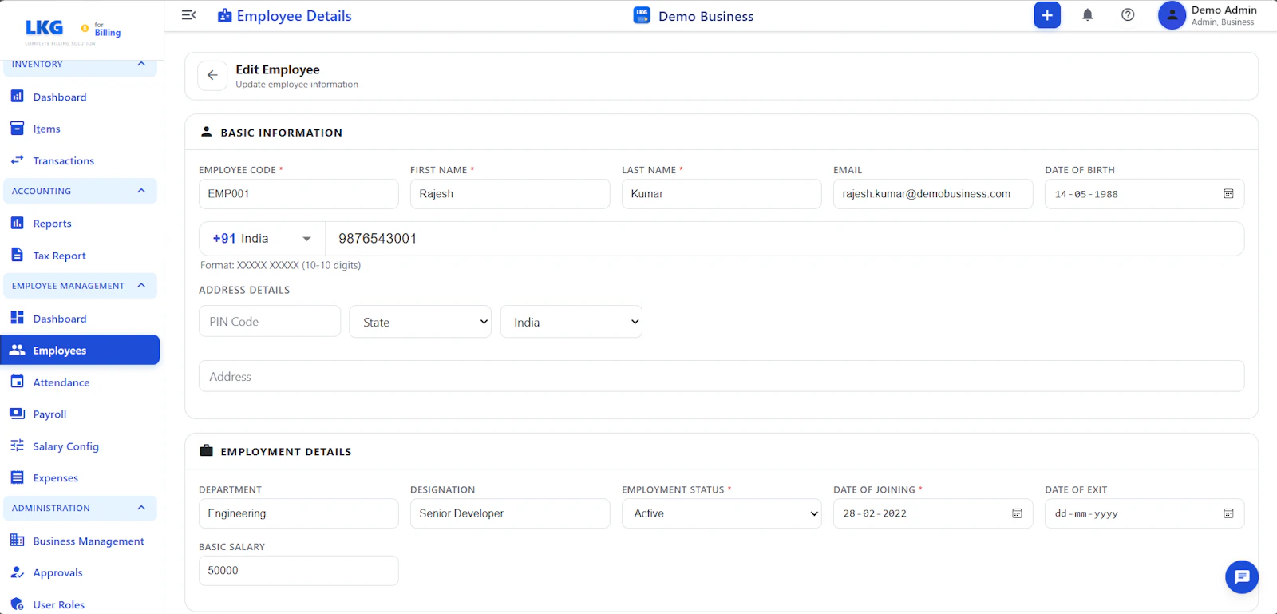
Task: Click the Last Name field
Action: point(722,194)
